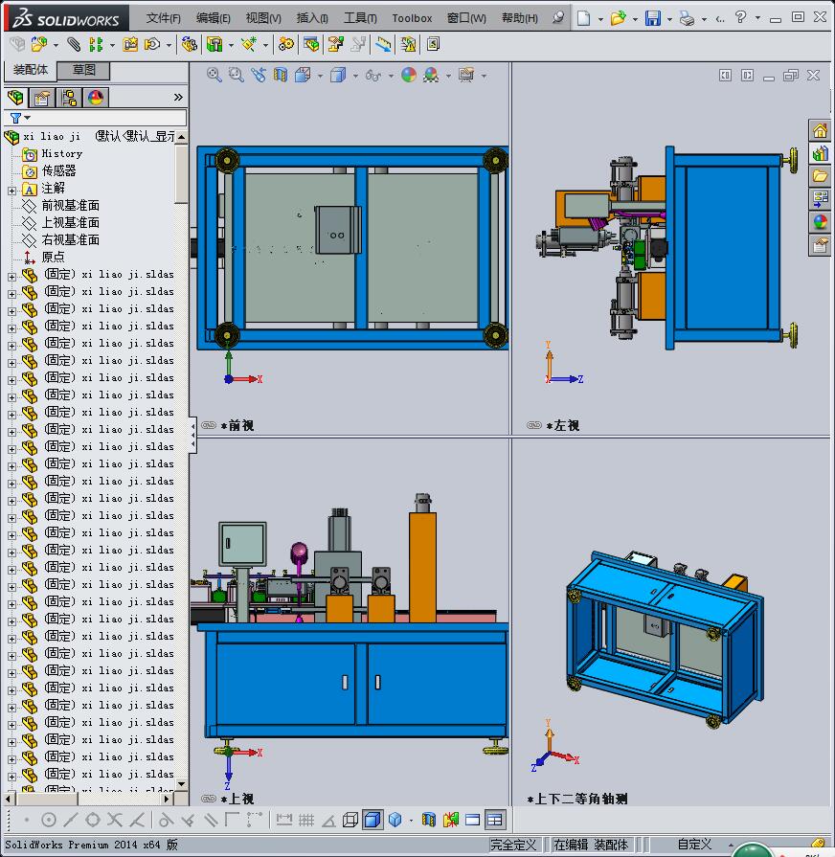Click the 自定义 status bar button
This screenshot has width=835, height=857.
coord(694,844)
